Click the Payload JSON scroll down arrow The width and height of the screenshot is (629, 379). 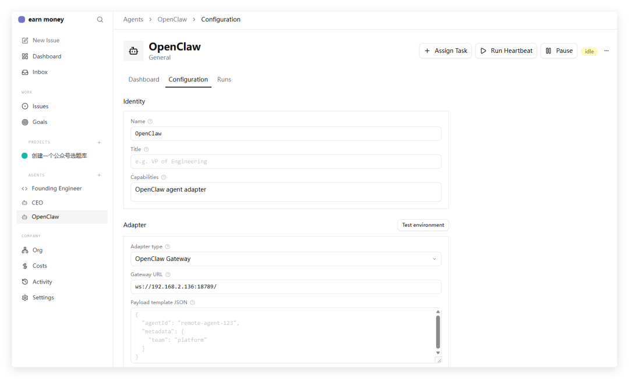tap(437, 353)
